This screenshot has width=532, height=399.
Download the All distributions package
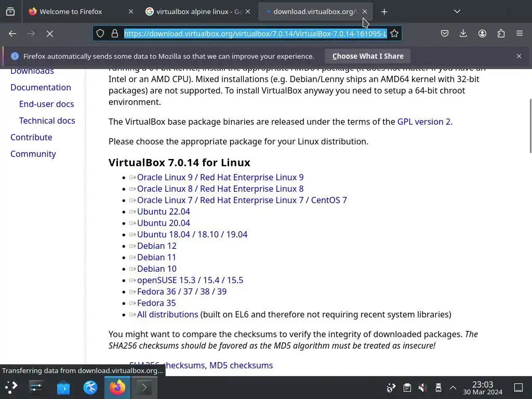tap(168, 314)
